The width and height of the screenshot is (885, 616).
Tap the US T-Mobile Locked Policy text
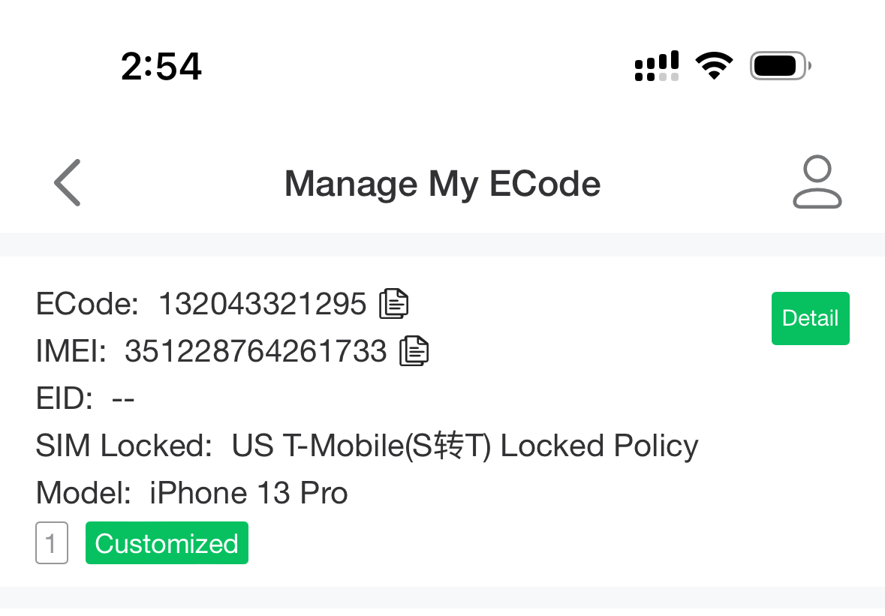465,446
